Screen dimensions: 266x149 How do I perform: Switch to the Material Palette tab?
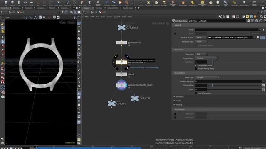point(113,8)
